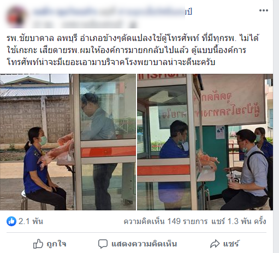Open the three-dot post options menu
Viewport: 279px width, 253px height.
coord(264,10)
